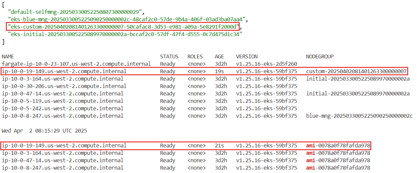Select the fargate-ip-10-0-23-107 node name

point(76,64)
